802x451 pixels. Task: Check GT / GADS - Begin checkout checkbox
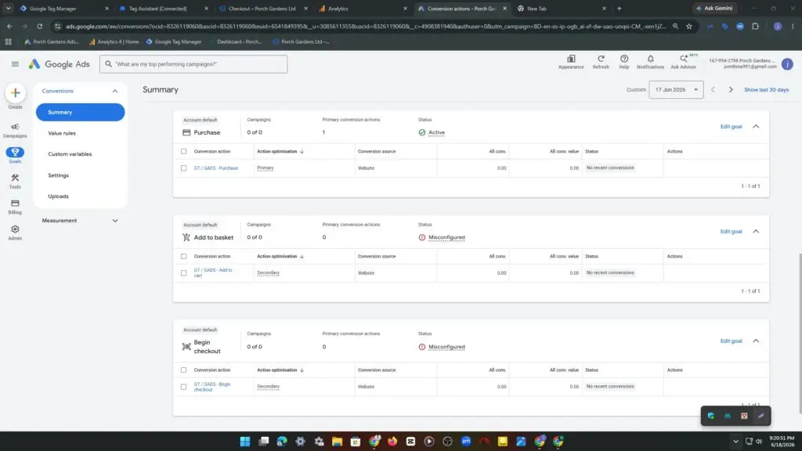183,387
